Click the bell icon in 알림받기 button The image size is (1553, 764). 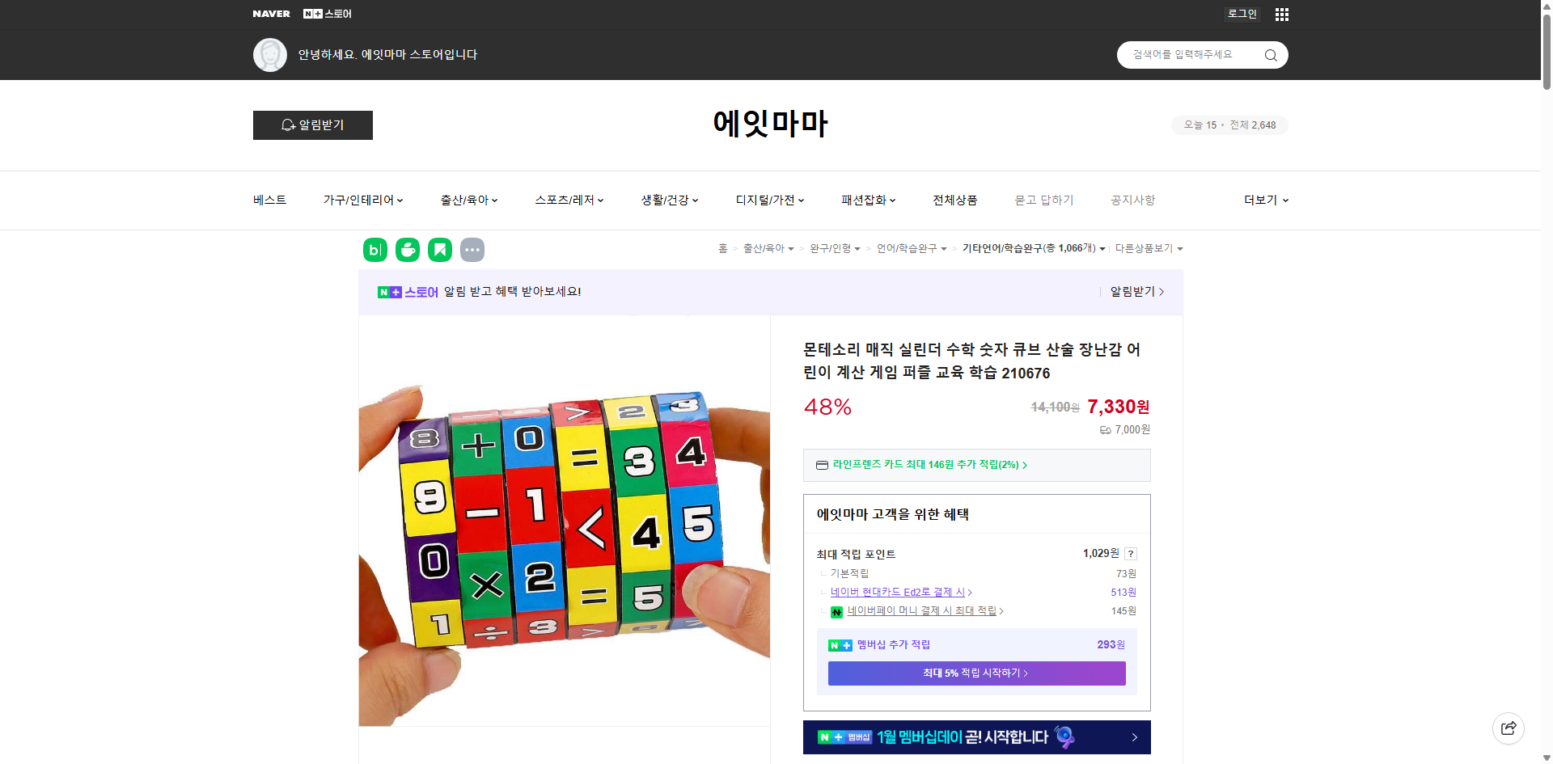point(288,125)
